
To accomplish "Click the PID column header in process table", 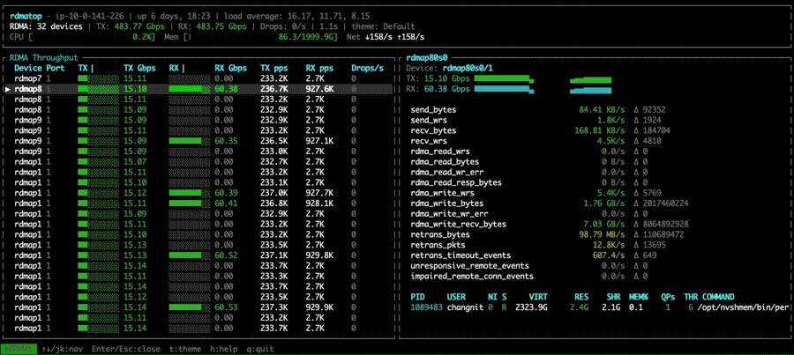I will click(x=418, y=297).
